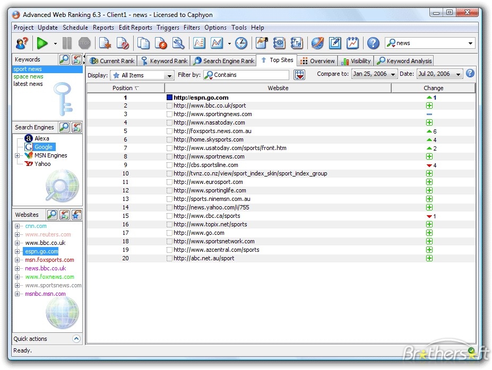Open the project wizard user-question icon

coord(22,43)
